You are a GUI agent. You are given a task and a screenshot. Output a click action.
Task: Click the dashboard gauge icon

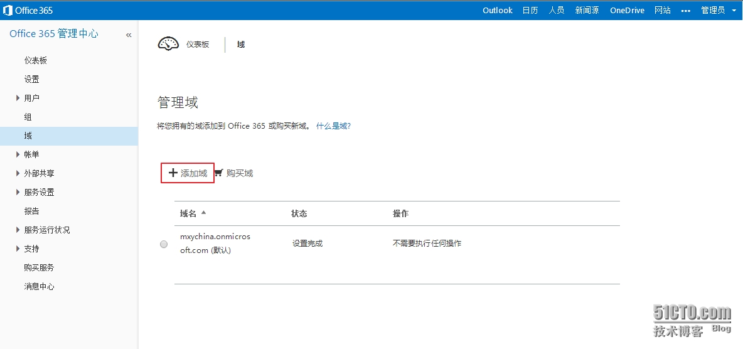click(x=168, y=44)
